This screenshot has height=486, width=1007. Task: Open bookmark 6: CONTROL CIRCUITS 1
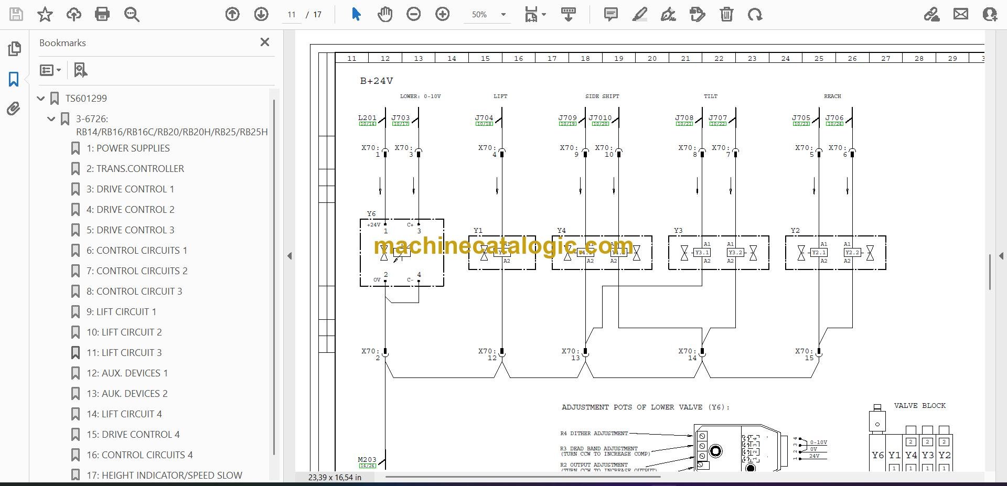(137, 251)
